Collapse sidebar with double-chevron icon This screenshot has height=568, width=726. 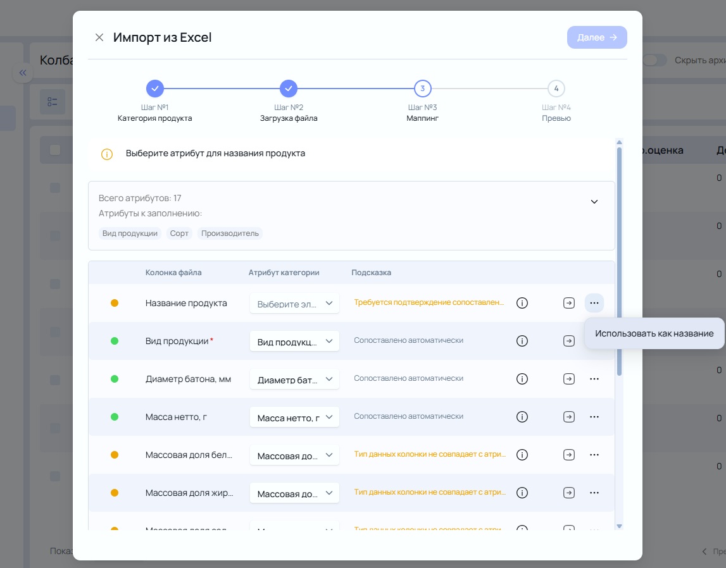[23, 73]
